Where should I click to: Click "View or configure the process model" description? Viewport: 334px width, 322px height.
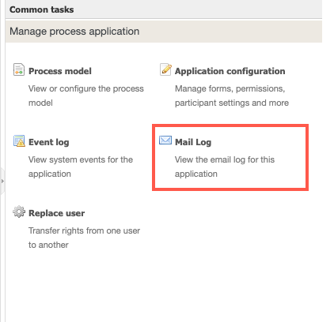pyautogui.click(x=86, y=95)
